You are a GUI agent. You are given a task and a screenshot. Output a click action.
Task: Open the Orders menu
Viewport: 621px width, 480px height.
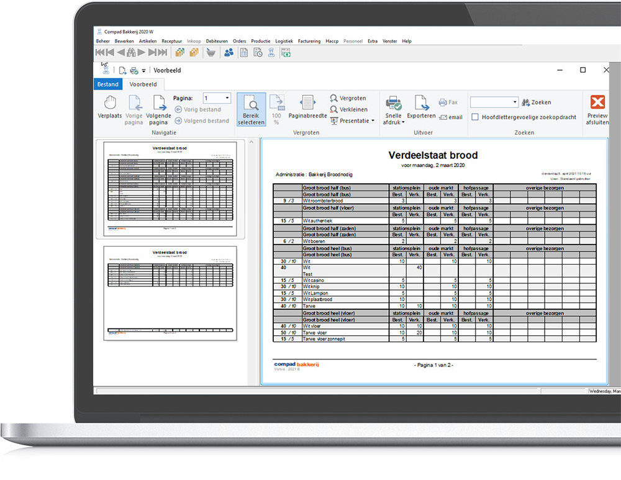click(239, 41)
